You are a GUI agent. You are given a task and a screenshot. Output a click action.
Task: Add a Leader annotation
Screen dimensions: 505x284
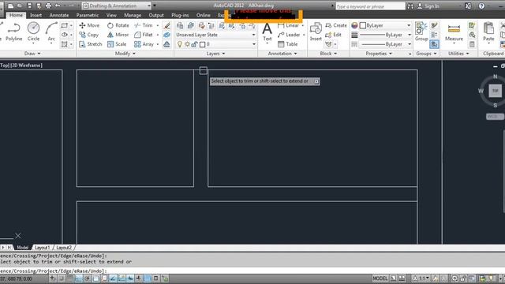[289, 35]
